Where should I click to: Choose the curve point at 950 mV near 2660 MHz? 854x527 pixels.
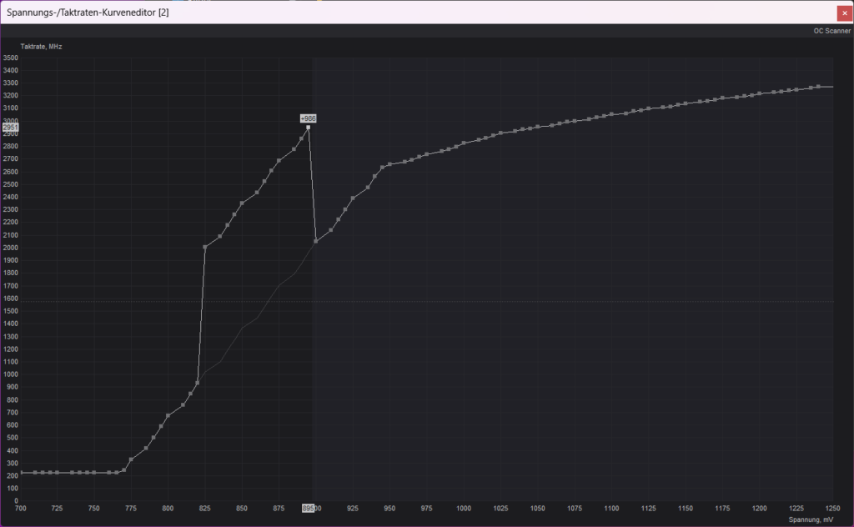389,164
